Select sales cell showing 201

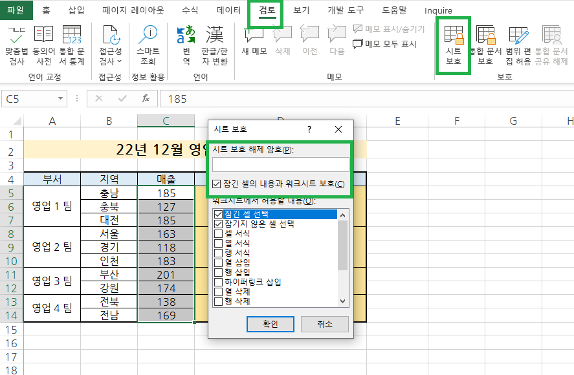click(166, 274)
